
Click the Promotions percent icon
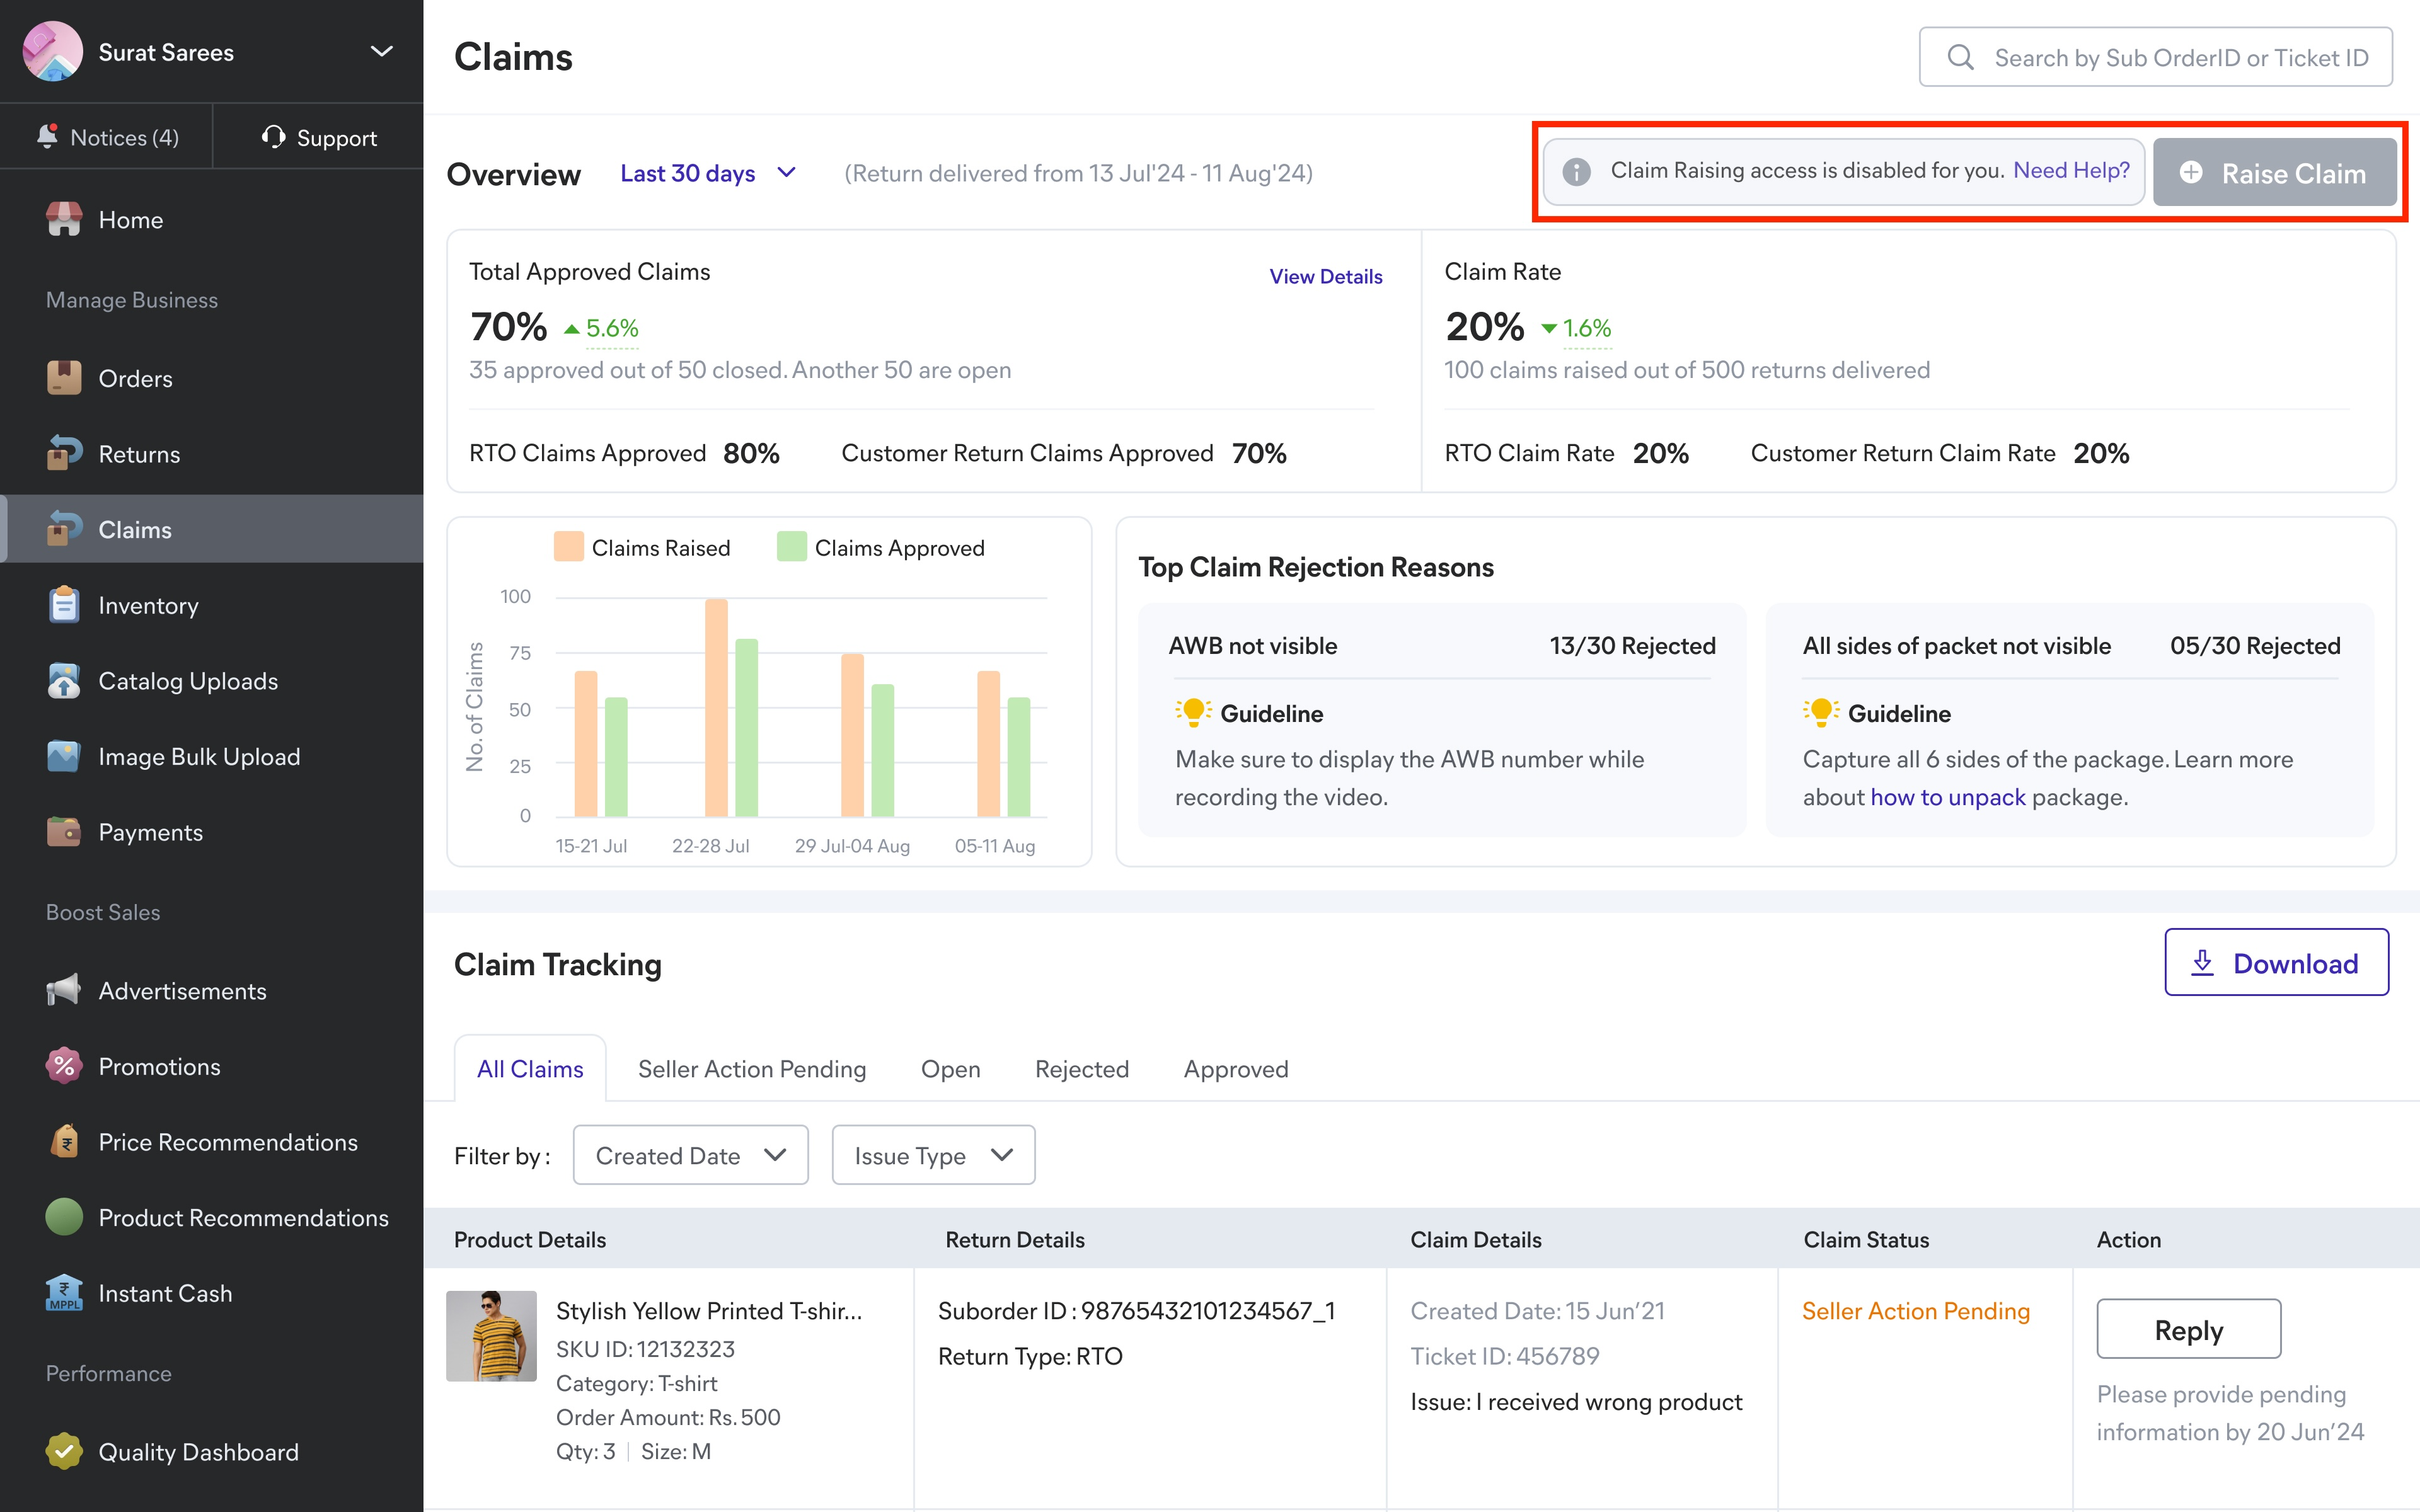click(x=64, y=1066)
